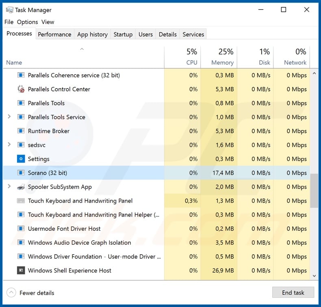Viewport: 321px width, 307px height.
Task: Select the Parallels Tools process name
Action: 46,103
